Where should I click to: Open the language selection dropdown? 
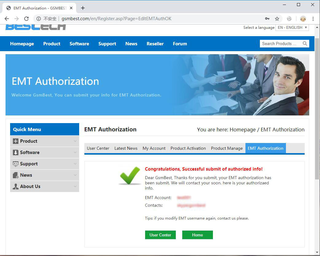[x=292, y=28]
